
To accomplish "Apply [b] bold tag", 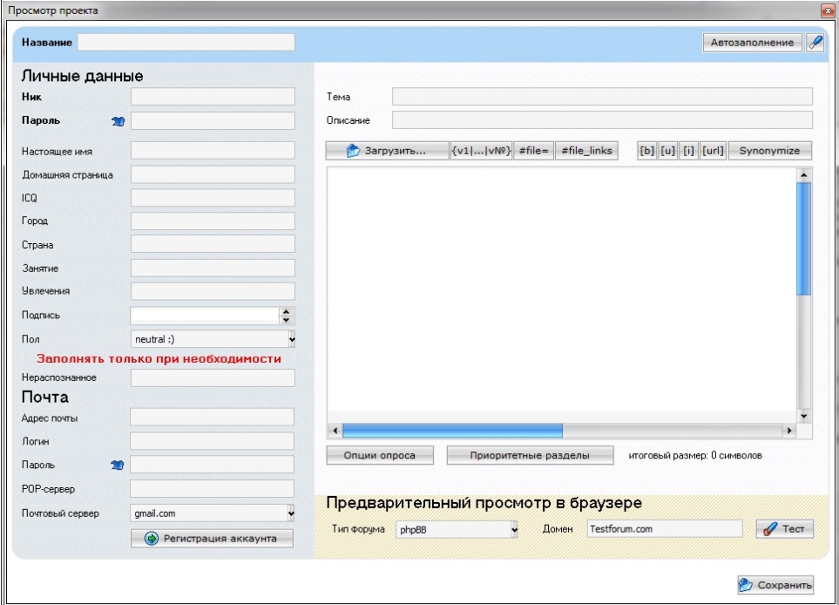I will (647, 151).
